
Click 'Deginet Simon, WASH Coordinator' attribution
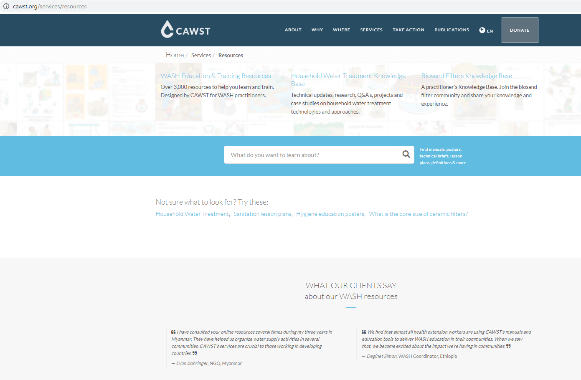pos(409,356)
